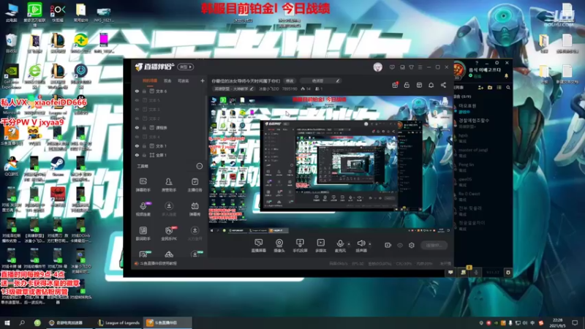Select friend 'Peng lin' in LoL list
The height and width of the screenshot is (329, 585).
coord(482,167)
